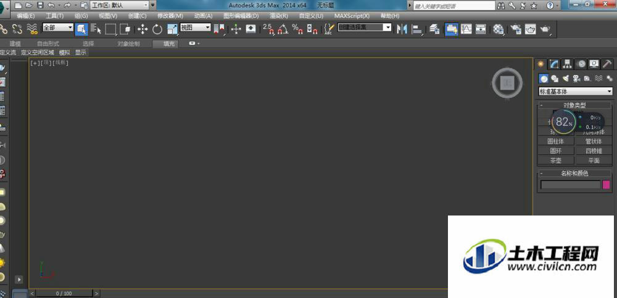Image resolution: width=617 pixels, height=298 pixels.
Task: Collapse the 名称和颜色 rollout
Action: (x=574, y=173)
